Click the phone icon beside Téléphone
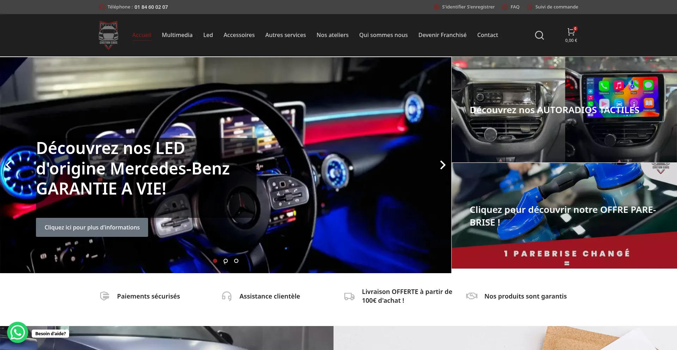 tap(102, 7)
